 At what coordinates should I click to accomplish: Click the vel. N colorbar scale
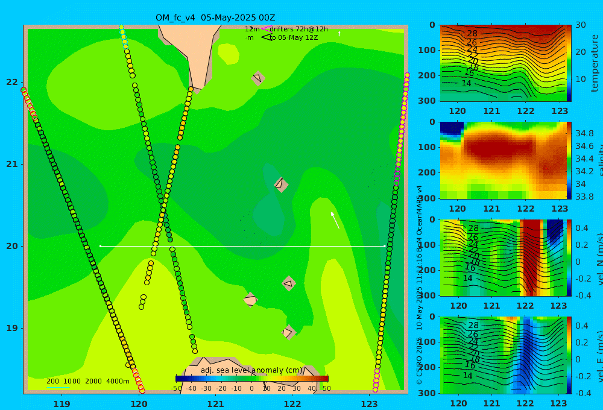click(x=569, y=257)
